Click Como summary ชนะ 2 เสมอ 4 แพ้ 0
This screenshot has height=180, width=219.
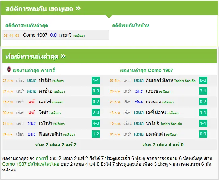point(163,145)
